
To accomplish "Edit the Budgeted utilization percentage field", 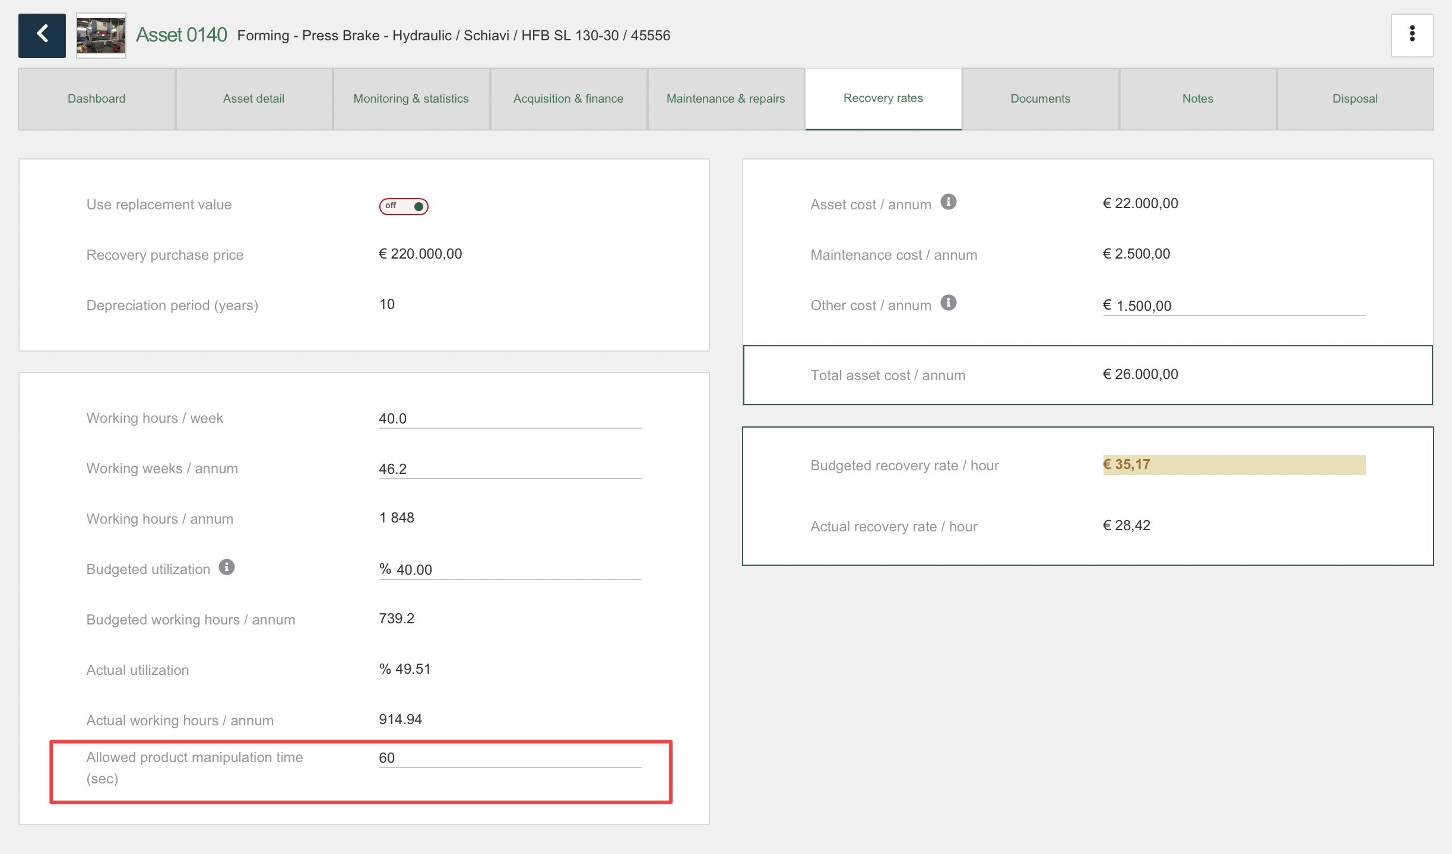I will tap(516, 570).
